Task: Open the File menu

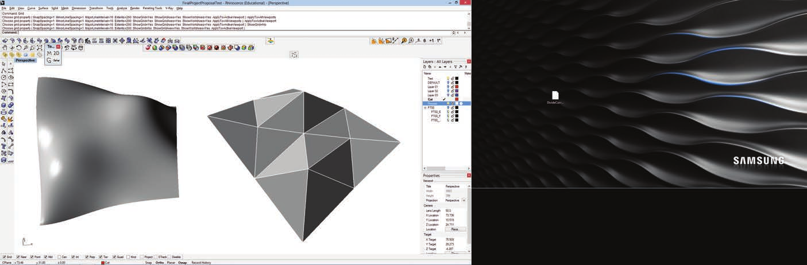Action: click(x=4, y=8)
